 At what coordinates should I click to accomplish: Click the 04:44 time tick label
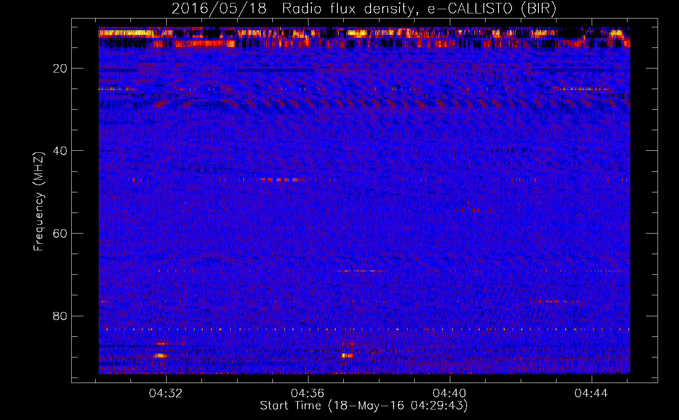click(x=591, y=394)
